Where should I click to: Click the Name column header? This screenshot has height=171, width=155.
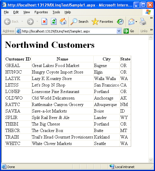[62, 59]
